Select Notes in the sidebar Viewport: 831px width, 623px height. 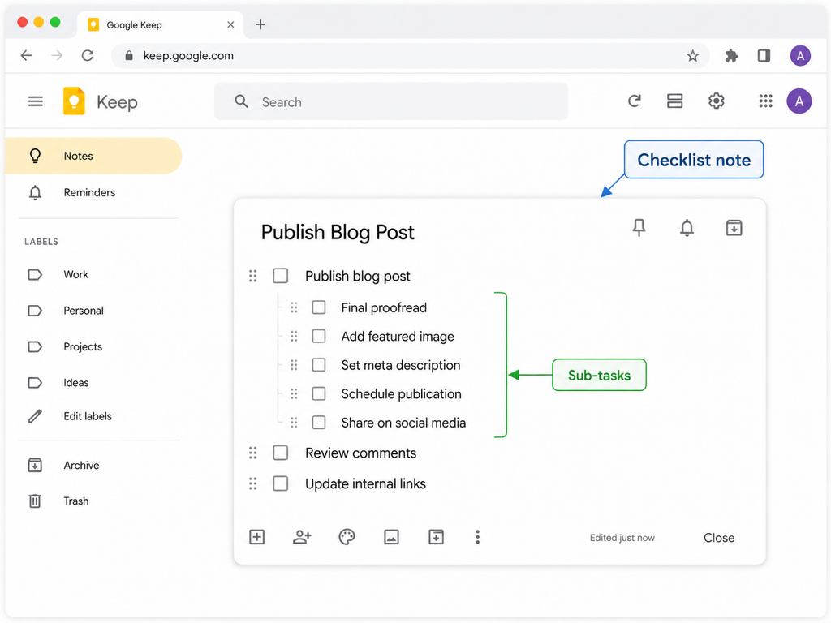click(93, 156)
